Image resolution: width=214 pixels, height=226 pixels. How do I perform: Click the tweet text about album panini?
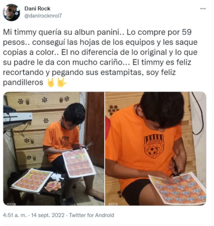(x=100, y=57)
